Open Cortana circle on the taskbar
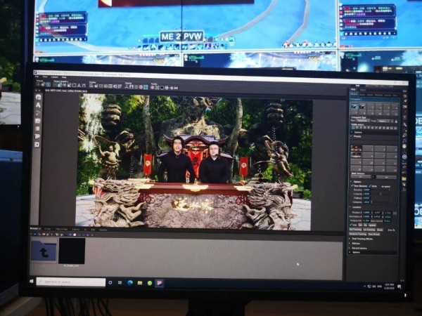 110,282
